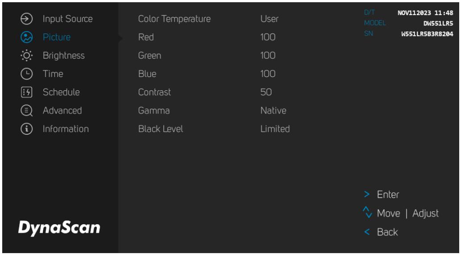The image size is (461, 254).
Task: Select the Input Source arrow icon
Action: pos(26,19)
